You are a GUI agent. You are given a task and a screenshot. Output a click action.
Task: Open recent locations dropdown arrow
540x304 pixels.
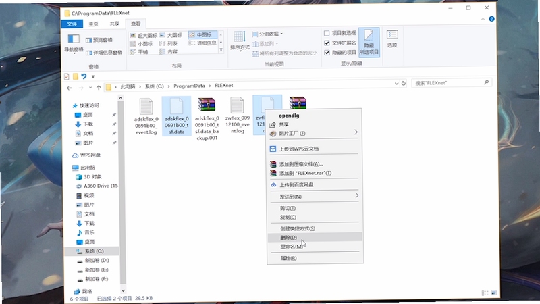tap(90, 88)
